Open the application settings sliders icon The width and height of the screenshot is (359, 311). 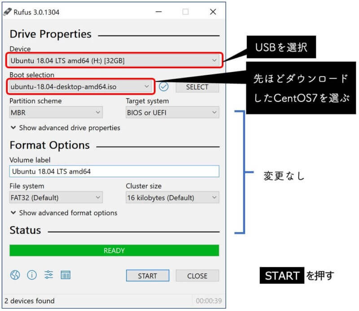click(48, 275)
